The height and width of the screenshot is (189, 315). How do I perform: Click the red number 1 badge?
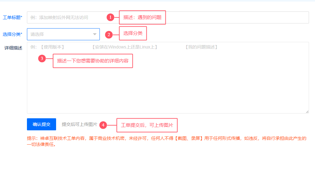[110, 17]
